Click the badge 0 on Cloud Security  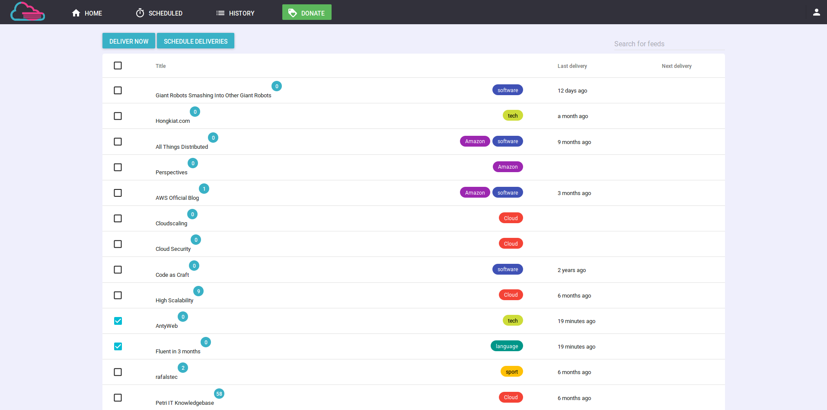coord(196,240)
